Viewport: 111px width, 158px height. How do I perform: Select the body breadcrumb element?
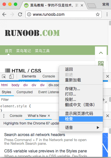click(x=15, y=85)
